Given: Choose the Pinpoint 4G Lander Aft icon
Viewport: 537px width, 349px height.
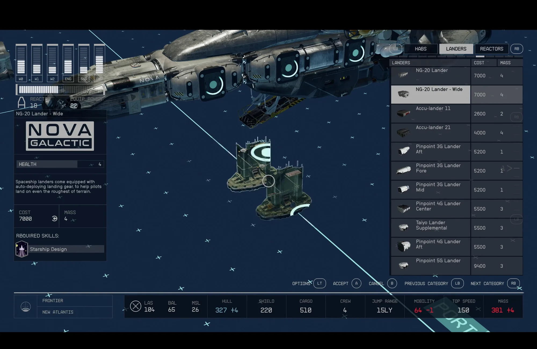Looking at the screenshot, I should 404,246.
